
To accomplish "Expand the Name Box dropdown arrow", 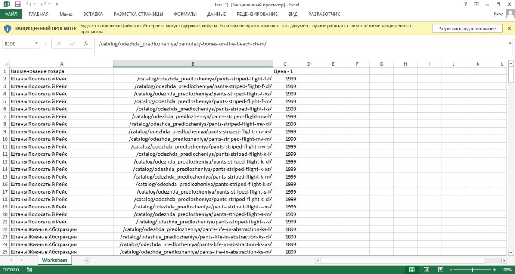I will point(36,44).
